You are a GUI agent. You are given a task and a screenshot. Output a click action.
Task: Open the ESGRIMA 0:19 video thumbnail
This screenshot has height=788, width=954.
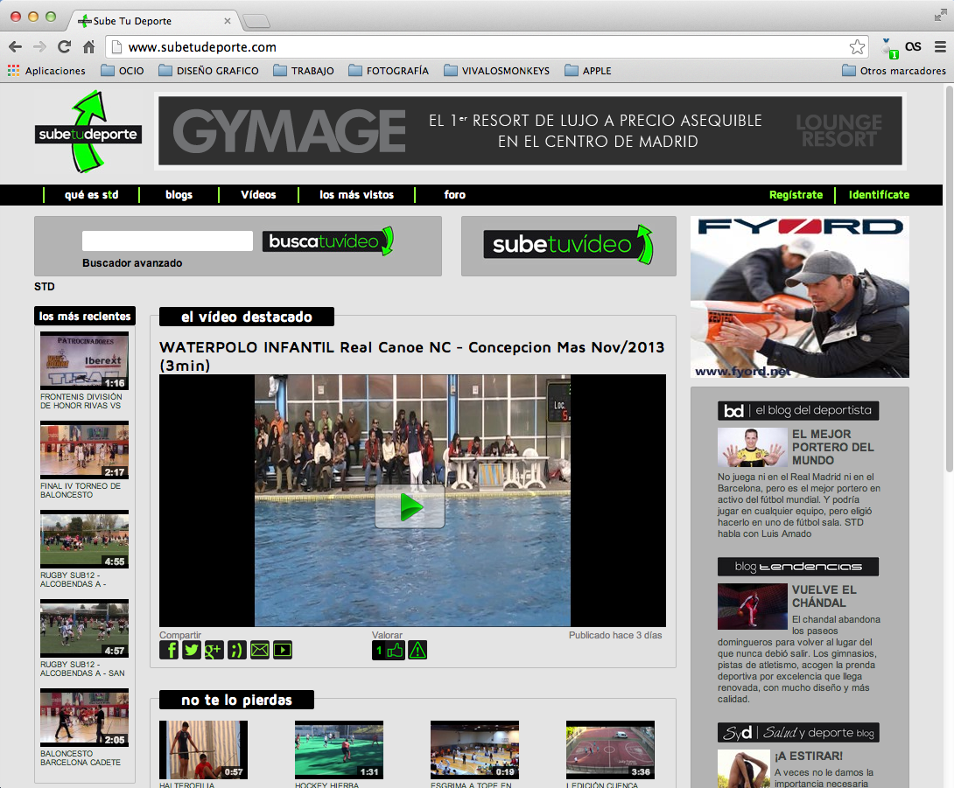click(474, 750)
